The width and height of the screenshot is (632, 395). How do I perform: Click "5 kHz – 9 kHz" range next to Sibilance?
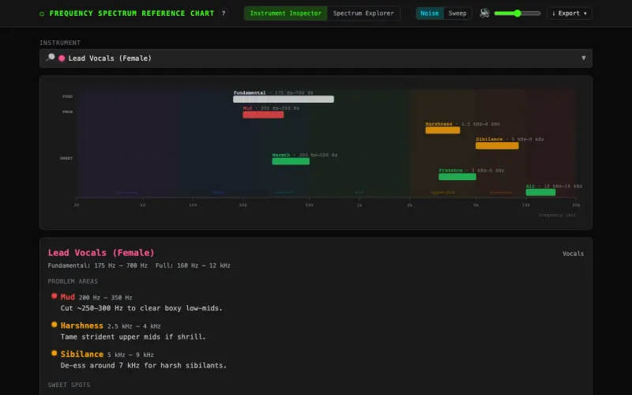[130, 355]
